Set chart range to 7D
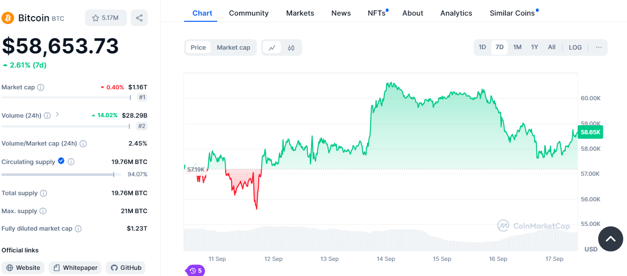Image resolution: width=627 pixels, height=276 pixels. pyautogui.click(x=500, y=47)
